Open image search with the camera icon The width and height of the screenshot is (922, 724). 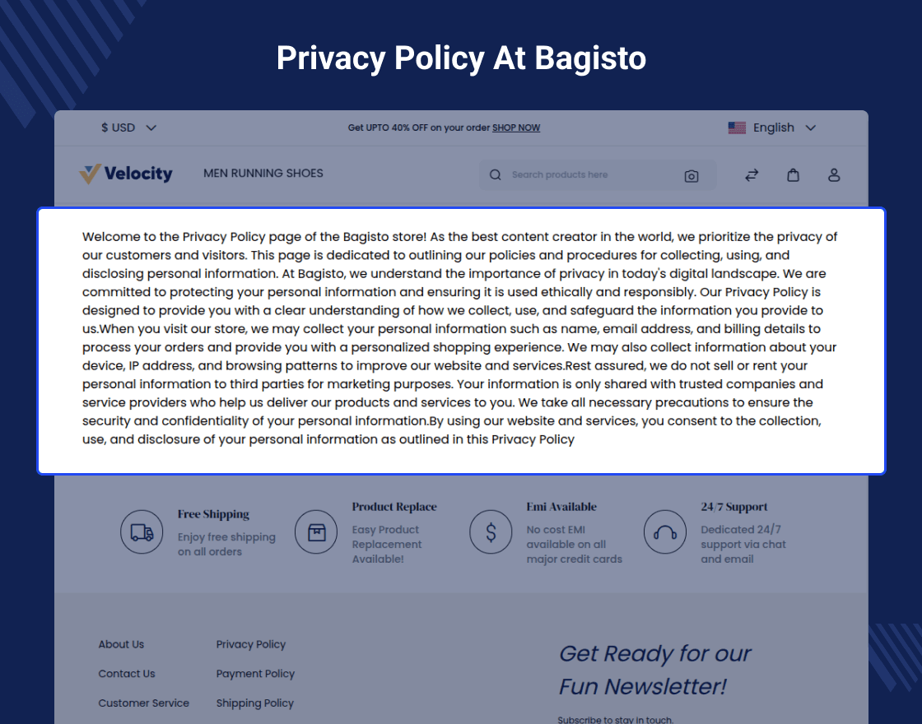coord(691,175)
